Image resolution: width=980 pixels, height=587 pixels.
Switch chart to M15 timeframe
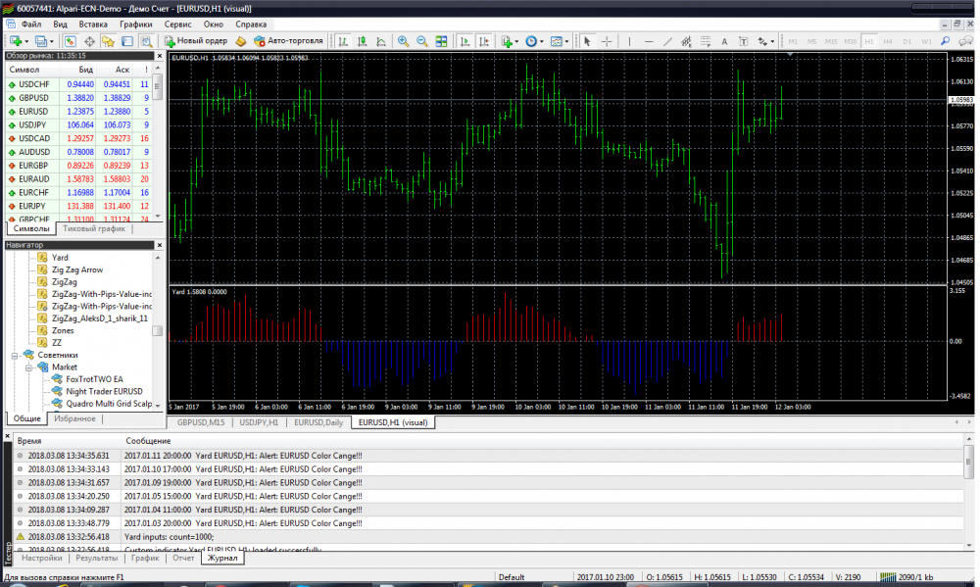tap(831, 41)
